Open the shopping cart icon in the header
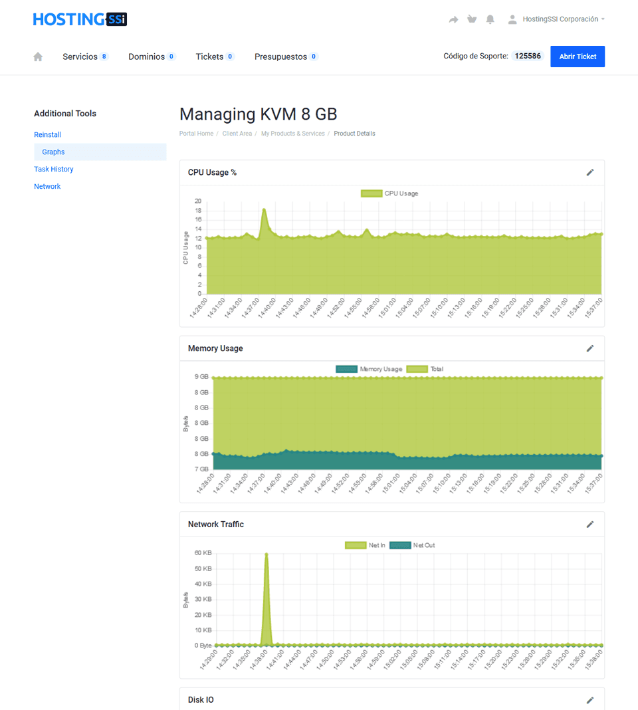Viewport: 638px width, 710px height. pyautogui.click(x=472, y=19)
